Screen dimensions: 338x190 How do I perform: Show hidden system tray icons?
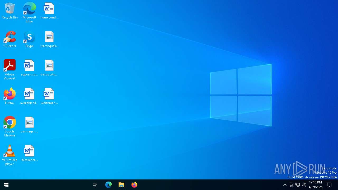(285, 185)
